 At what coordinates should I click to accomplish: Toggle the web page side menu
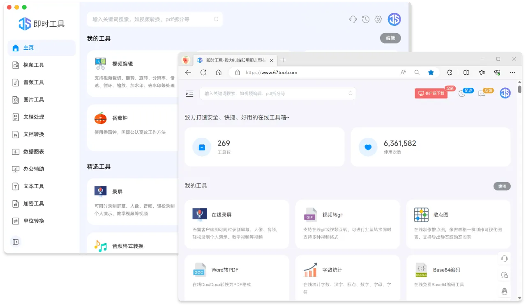tap(189, 94)
